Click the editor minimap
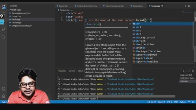This screenshot has width=196, height=110. [188, 12]
